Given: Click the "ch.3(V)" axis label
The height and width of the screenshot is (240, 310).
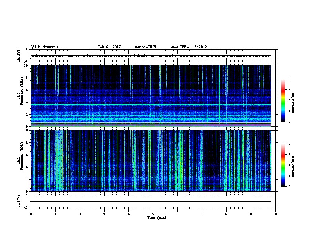Looking at the screenshot, I should (19, 201).
